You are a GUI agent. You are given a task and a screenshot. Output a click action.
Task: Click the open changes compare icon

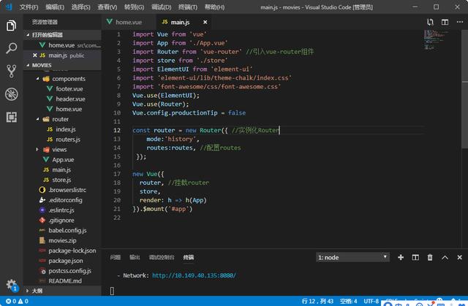pyautogui.click(x=430, y=22)
